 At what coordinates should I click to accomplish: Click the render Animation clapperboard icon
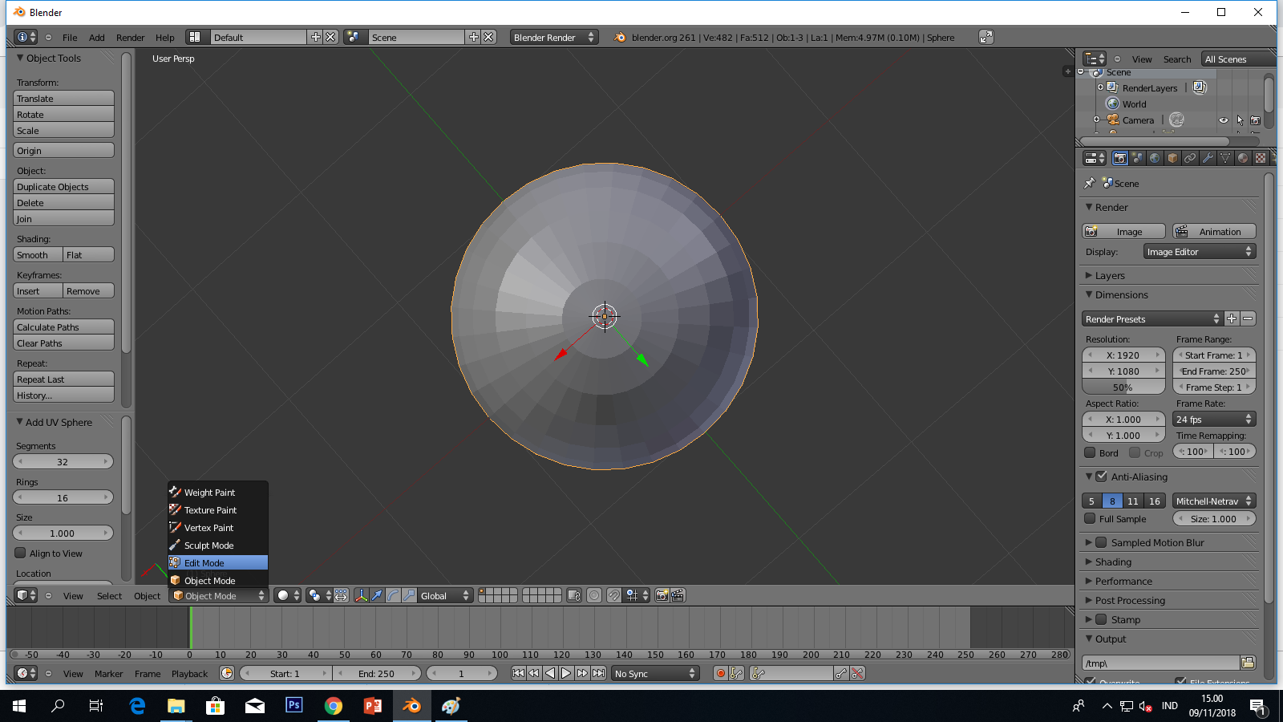tap(1214, 231)
